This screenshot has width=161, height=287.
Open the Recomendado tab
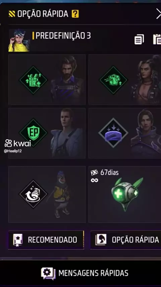(x=46, y=240)
